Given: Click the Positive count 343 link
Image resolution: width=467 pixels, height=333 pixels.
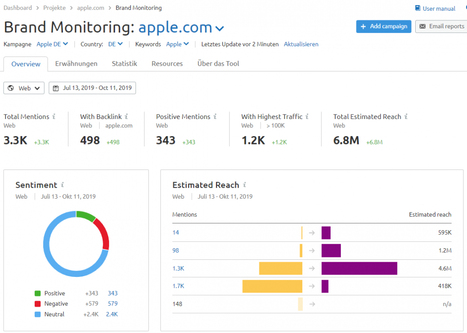Looking at the screenshot, I should pos(112,293).
